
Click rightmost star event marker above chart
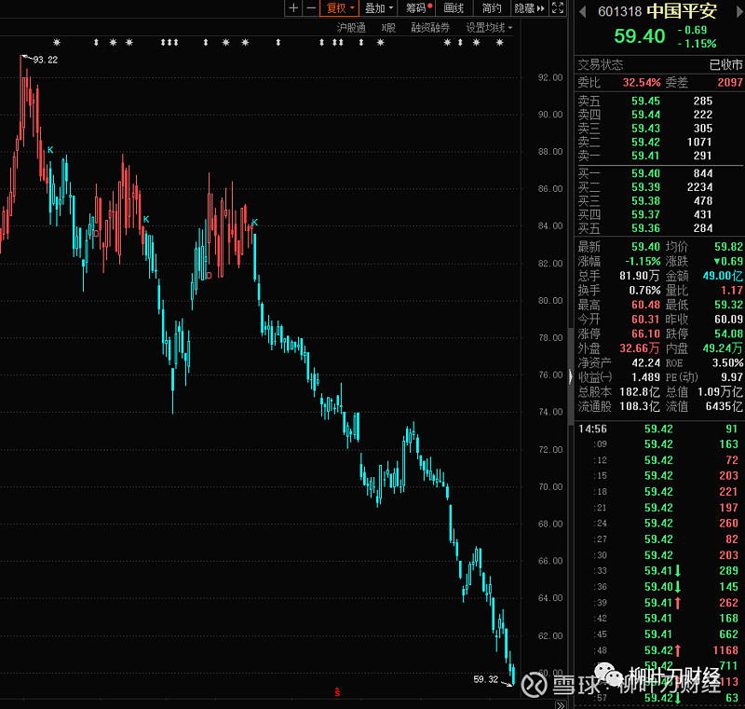pyautogui.click(x=499, y=43)
